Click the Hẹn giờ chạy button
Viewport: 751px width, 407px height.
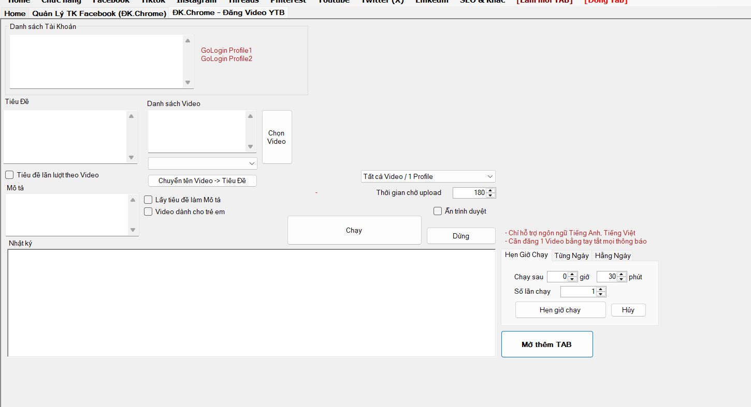(x=560, y=310)
